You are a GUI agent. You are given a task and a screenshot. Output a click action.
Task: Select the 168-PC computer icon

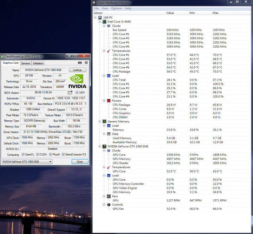click(100, 17)
